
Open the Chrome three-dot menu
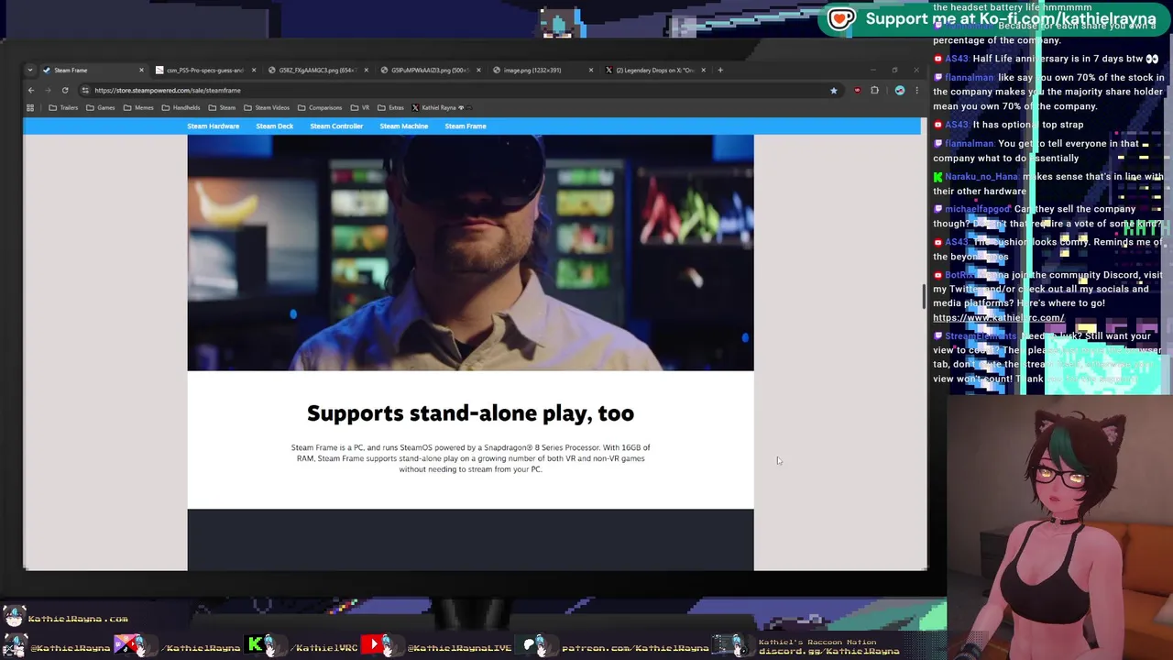coord(916,90)
